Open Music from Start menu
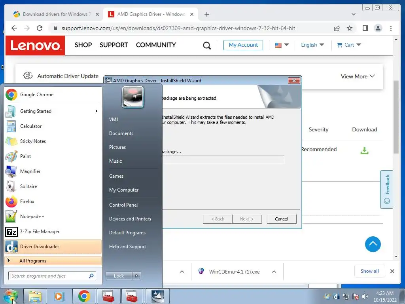Screen dimensions: 405x304 tap(115, 161)
